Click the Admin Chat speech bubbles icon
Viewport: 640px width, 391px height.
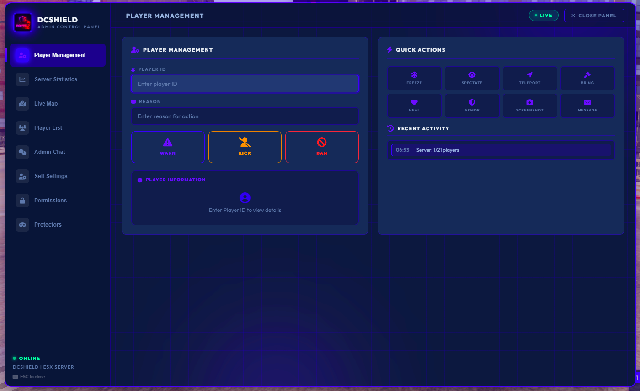pos(22,152)
